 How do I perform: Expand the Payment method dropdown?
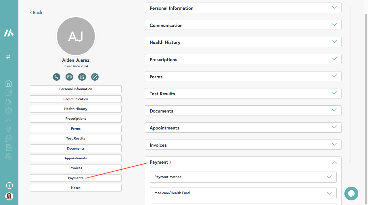click(243, 177)
